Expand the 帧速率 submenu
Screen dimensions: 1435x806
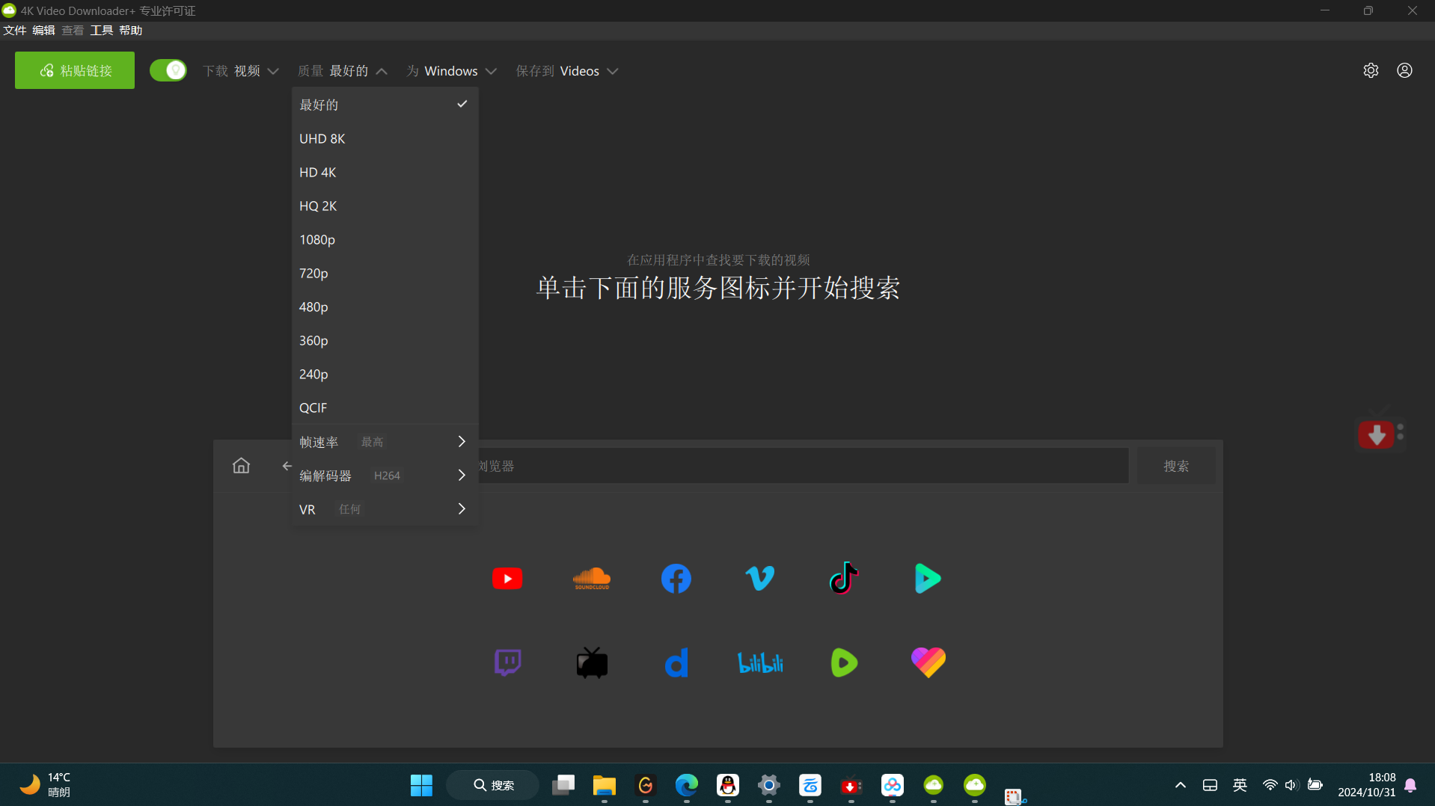click(x=385, y=442)
